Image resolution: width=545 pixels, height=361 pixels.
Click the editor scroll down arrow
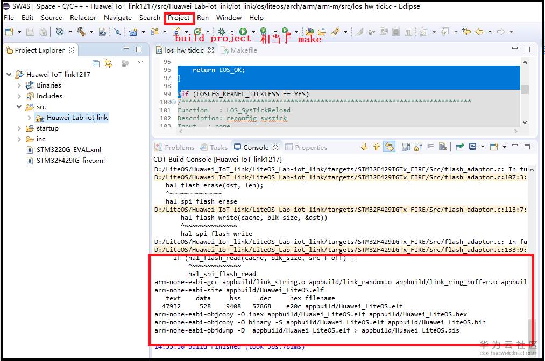(x=525, y=122)
